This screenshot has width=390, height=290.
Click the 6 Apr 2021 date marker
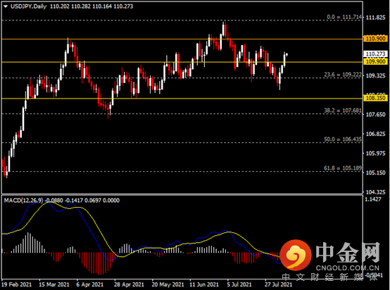[x=90, y=284]
